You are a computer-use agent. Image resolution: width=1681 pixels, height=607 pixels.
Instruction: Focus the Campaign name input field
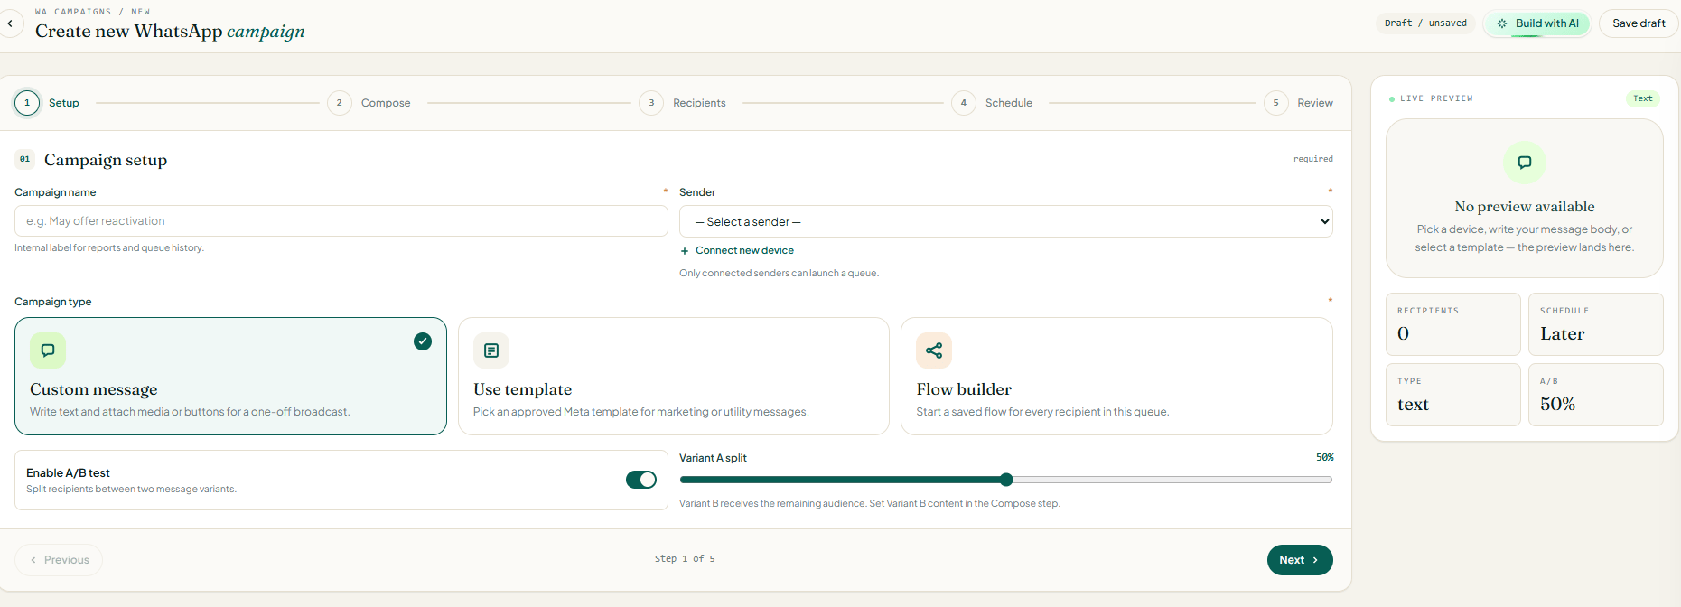[x=341, y=221]
